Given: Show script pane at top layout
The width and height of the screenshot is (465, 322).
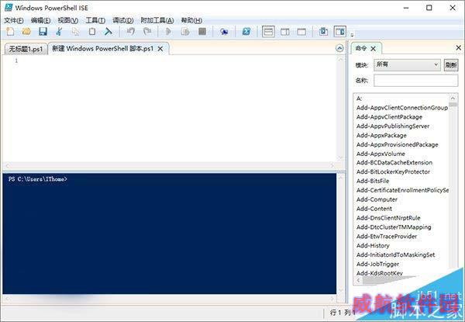Looking at the screenshot, I should pos(268,32).
